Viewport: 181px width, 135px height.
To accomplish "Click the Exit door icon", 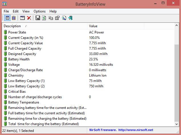I will tap(70, 18).
